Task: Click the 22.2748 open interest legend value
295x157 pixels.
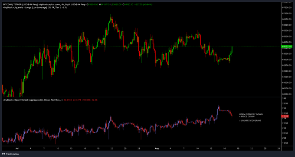Action: click(67, 100)
